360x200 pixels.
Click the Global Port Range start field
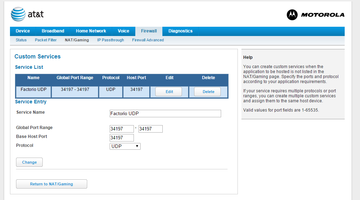(122, 129)
